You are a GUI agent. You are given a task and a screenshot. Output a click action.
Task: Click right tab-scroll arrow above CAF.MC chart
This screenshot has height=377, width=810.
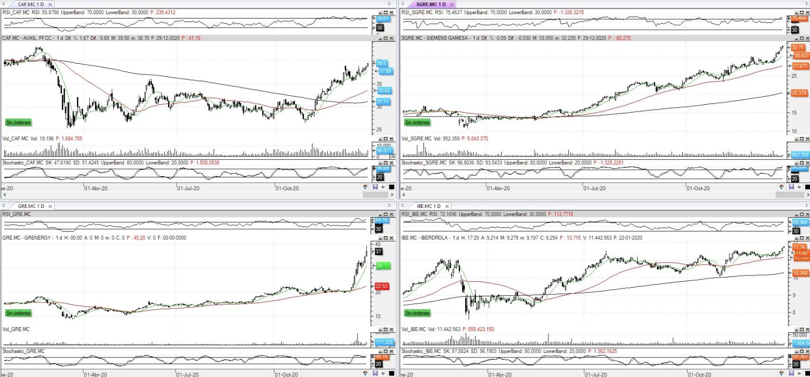(390, 4)
